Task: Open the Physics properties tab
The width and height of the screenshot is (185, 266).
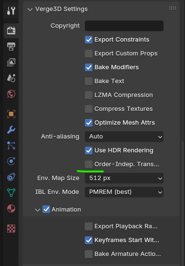Action: coord(11,161)
